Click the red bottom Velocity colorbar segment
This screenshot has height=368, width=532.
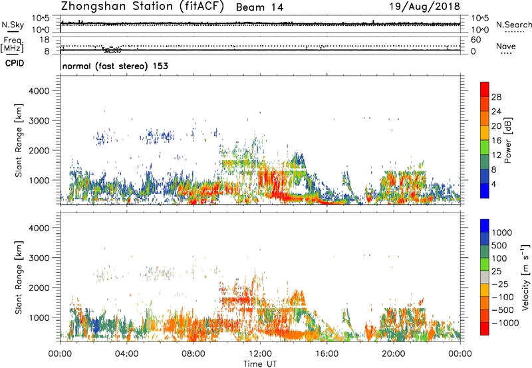(485, 329)
